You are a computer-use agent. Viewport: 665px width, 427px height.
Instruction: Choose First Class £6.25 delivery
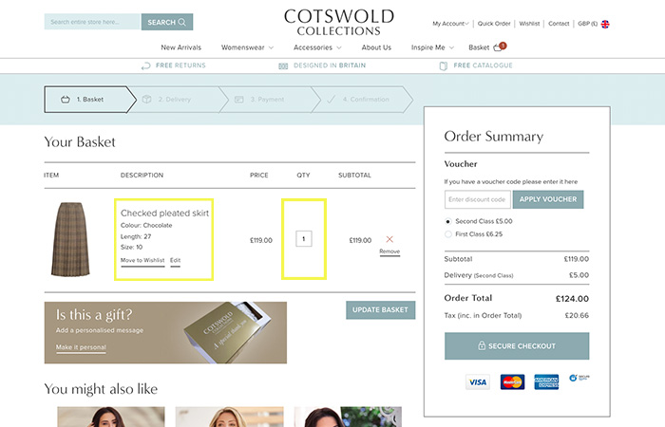tap(448, 233)
